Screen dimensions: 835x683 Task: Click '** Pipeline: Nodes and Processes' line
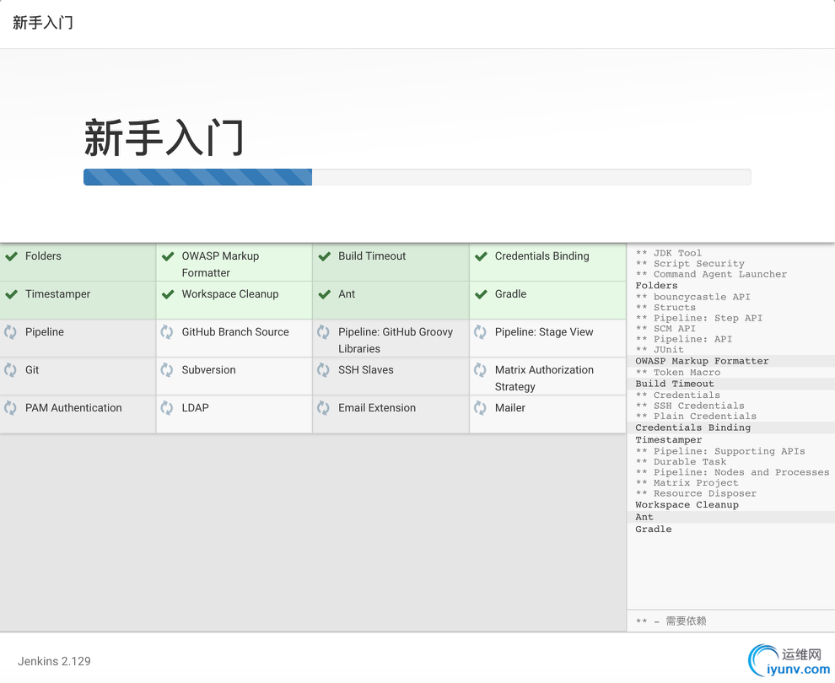(x=732, y=472)
